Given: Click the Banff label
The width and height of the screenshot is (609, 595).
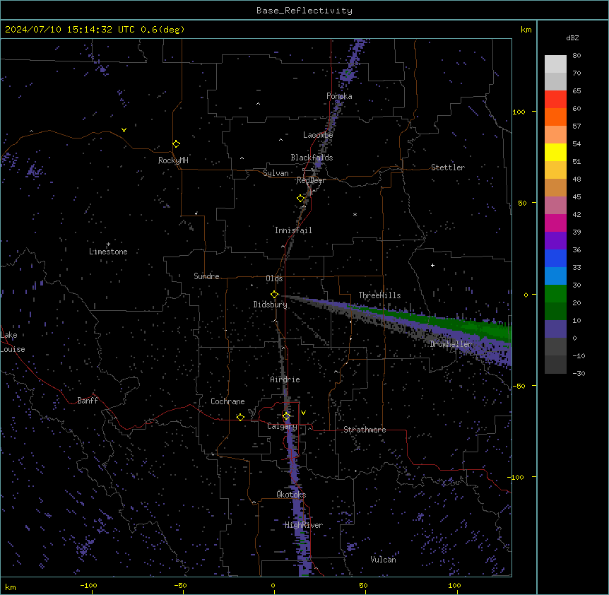Looking at the screenshot, I should pos(88,401).
